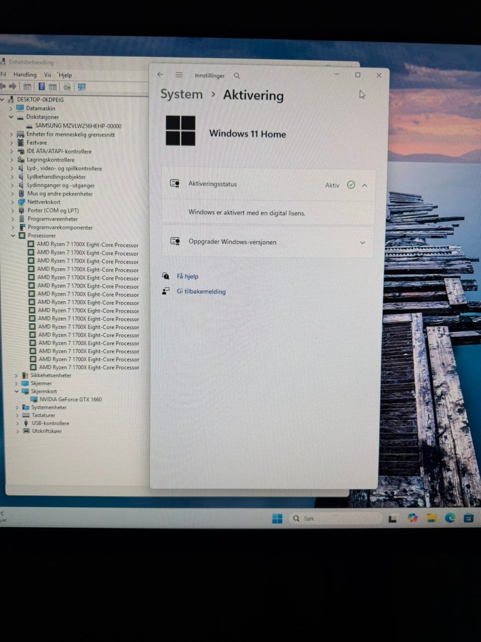Open the Gi tilbakemelding link
The image size is (481, 642).
201,291
